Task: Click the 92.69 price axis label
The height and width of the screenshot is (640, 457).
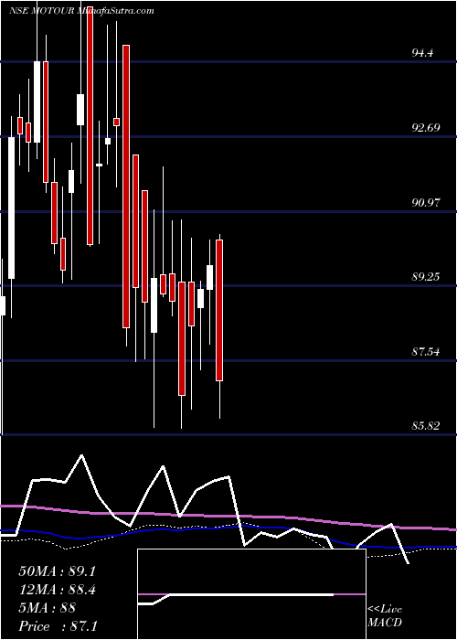Action: coord(426,128)
